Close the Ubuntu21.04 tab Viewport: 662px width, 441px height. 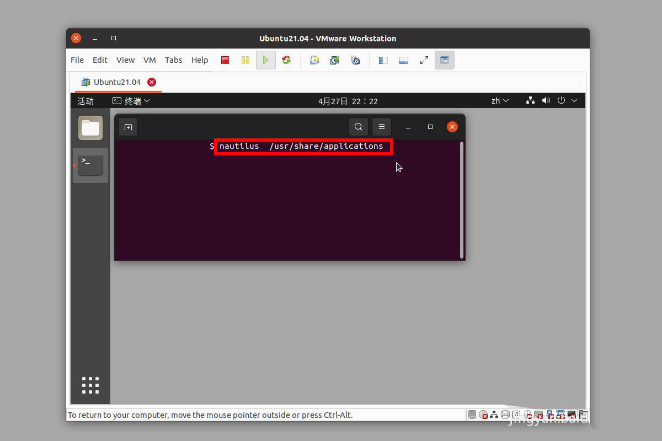pyautogui.click(x=152, y=82)
